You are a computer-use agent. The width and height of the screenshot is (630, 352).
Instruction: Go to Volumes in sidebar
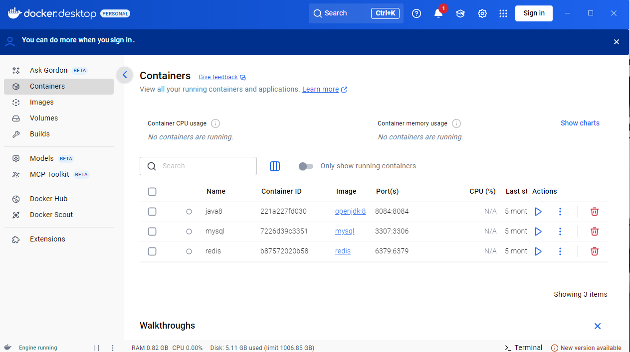click(59, 118)
